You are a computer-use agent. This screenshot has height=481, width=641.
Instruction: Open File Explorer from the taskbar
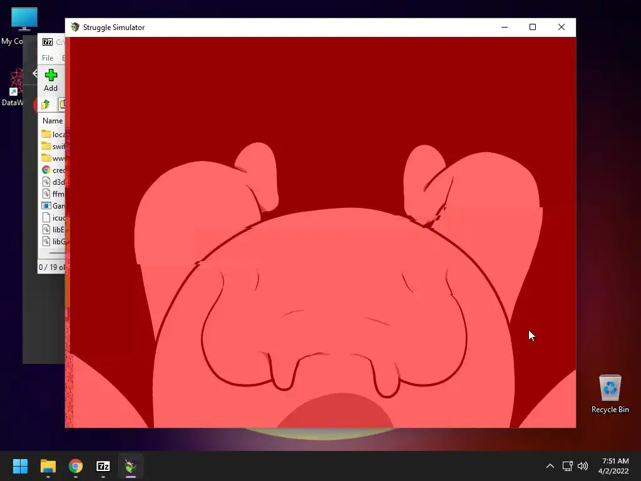click(48, 466)
